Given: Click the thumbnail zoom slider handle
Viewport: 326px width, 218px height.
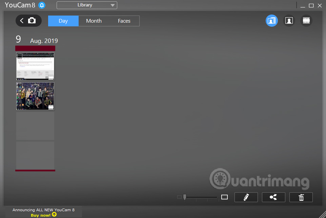Looking at the screenshot, I should (185, 197).
